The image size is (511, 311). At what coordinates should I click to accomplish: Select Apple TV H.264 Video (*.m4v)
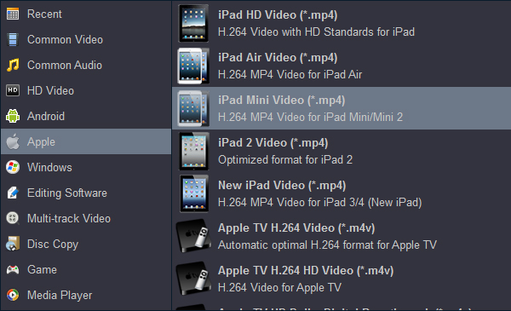[x=342, y=236]
